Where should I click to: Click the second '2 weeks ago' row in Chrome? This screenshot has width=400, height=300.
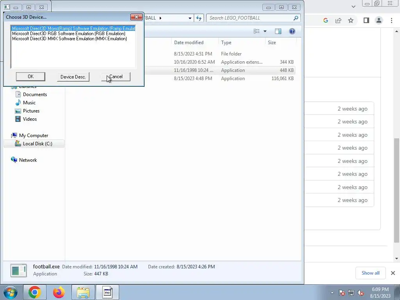click(x=339, y=122)
